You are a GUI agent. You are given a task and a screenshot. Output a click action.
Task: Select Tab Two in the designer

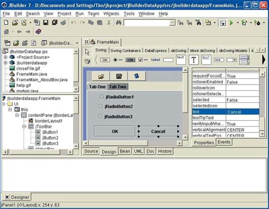(x=117, y=87)
